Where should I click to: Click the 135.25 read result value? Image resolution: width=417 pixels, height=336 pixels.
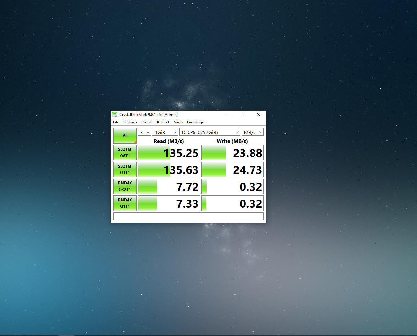169,153
